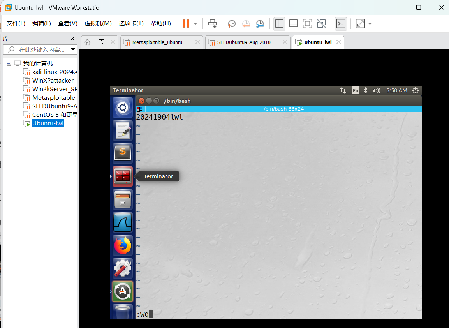This screenshot has width=449, height=328.
Task: Toggle Unity mode icon in toolbar
Action: pos(321,23)
